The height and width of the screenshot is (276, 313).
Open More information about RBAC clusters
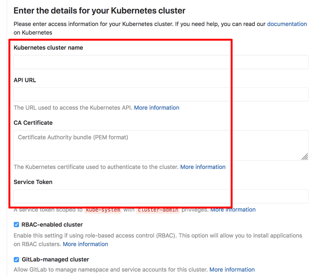pyautogui.click(x=85, y=244)
